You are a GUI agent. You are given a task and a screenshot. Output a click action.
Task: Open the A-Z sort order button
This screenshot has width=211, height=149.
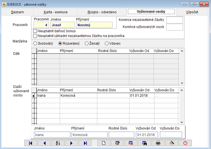[x=58, y=143]
